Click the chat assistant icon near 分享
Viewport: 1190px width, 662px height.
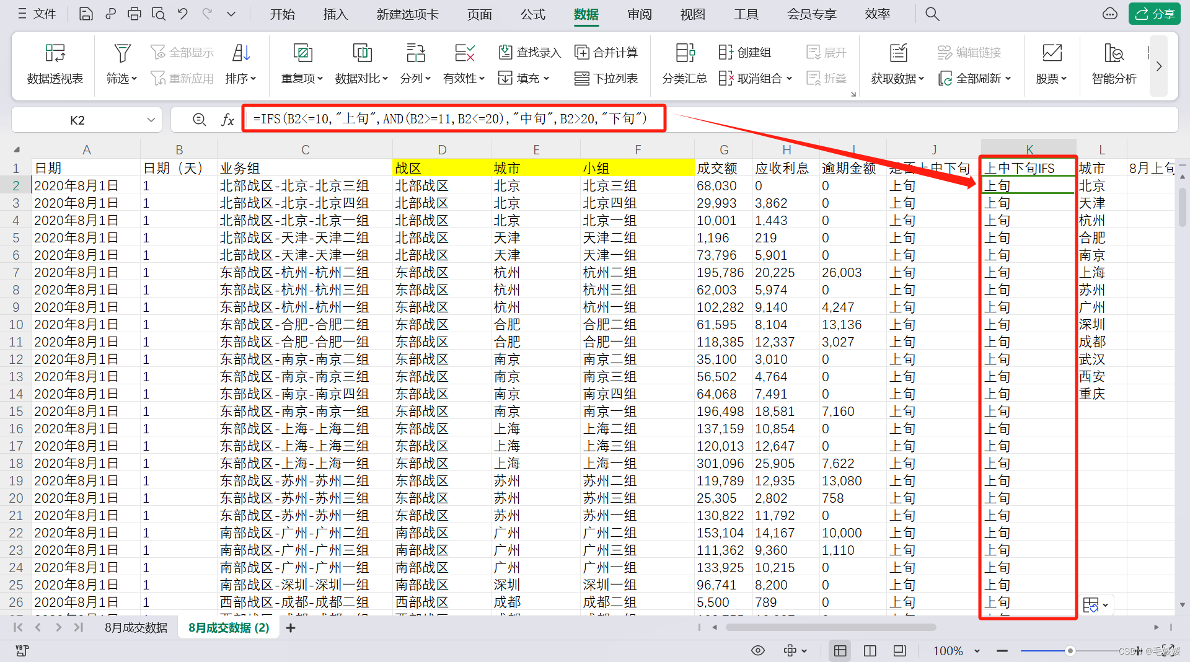click(1109, 14)
